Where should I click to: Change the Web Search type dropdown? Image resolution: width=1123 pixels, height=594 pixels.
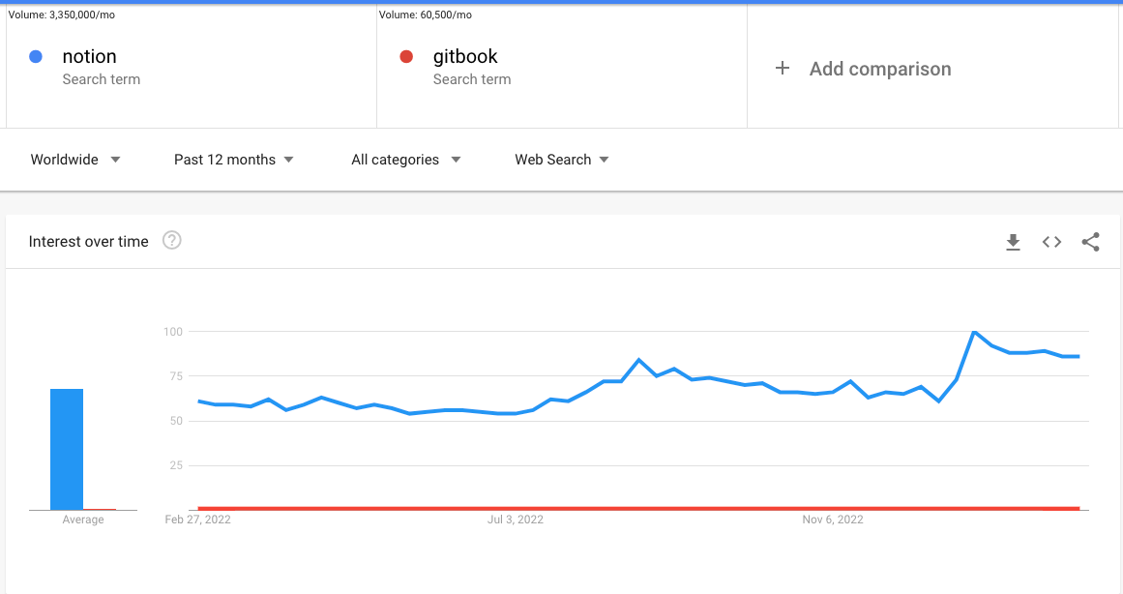click(x=561, y=160)
